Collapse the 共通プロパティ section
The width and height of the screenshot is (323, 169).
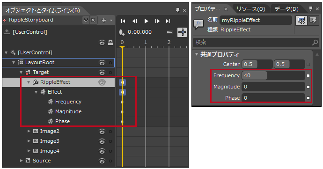click(x=197, y=54)
